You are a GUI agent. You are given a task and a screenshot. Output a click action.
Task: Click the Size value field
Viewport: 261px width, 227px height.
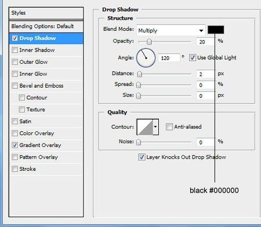point(205,96)
